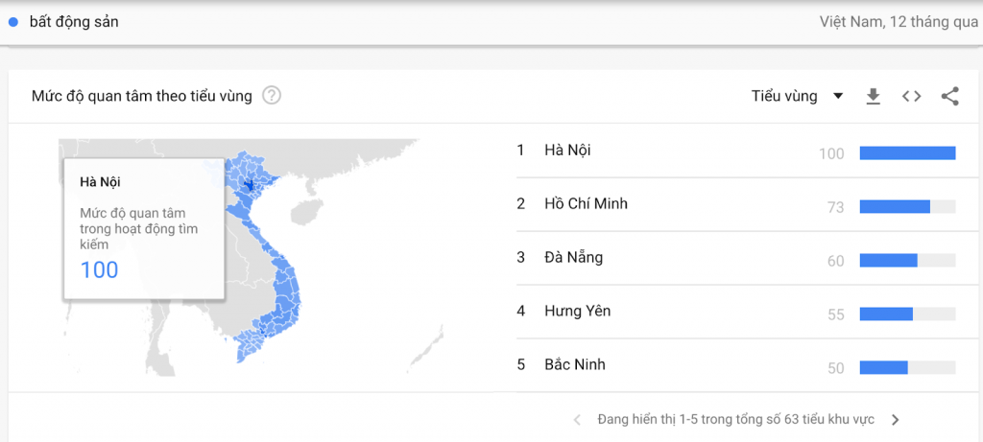Image resolution: width=983 pixels, height=442 pixels.
Task: Go to previous page of subregions
Action: tap(577, 419)
